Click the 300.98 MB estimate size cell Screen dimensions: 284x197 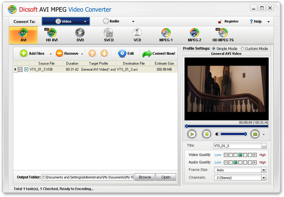pyautogui.click(x=164, y=69)
